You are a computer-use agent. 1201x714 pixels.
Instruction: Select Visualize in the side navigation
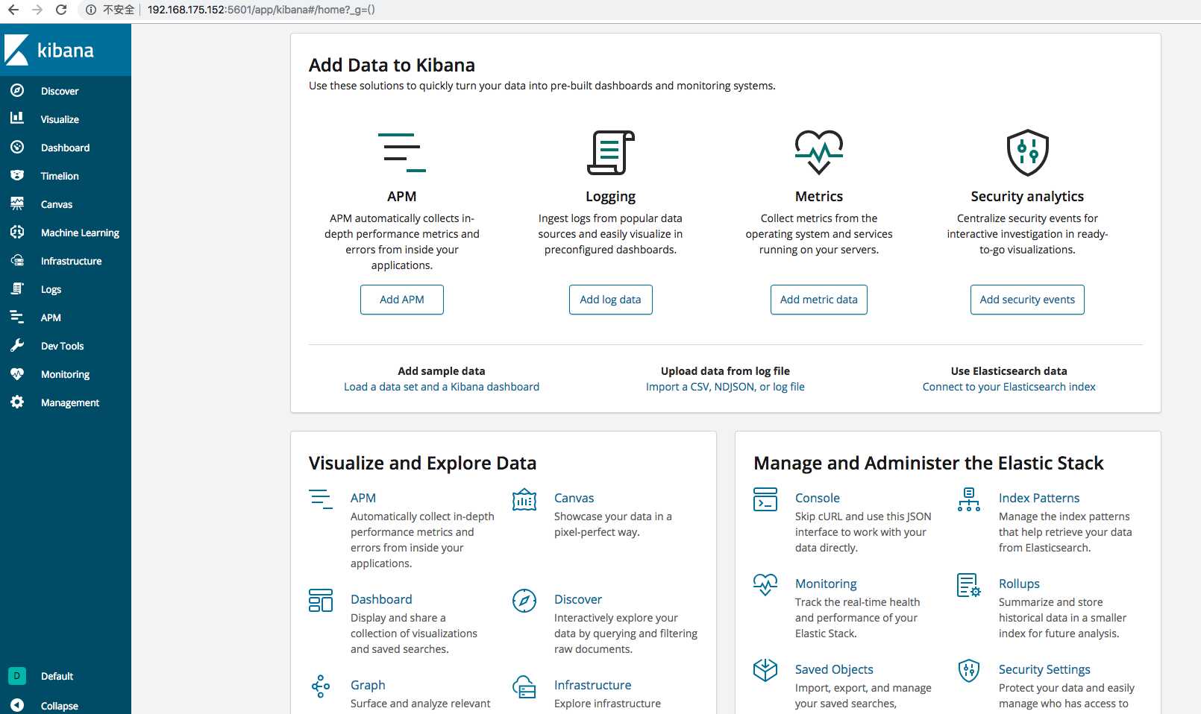pos(60,119)
